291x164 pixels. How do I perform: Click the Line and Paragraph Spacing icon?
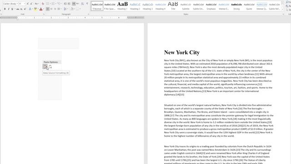[65, 9]
